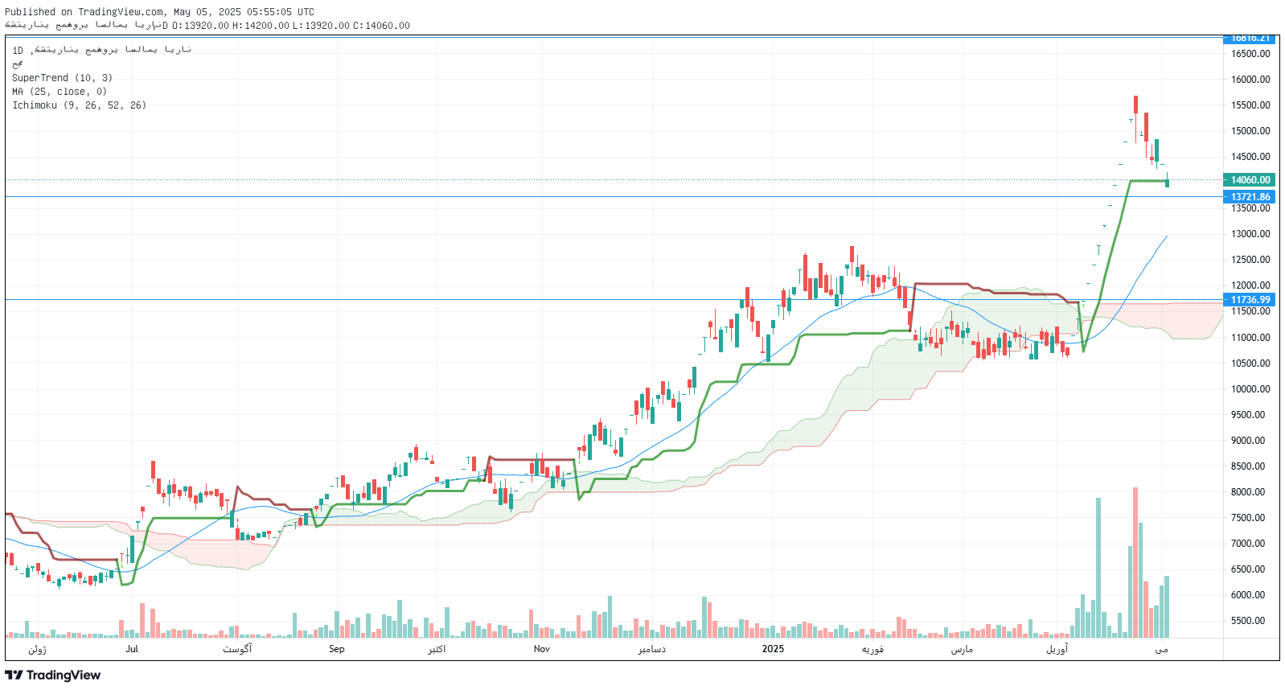
Task: Click the 12000.00 price scale value
Action: 1250,285
